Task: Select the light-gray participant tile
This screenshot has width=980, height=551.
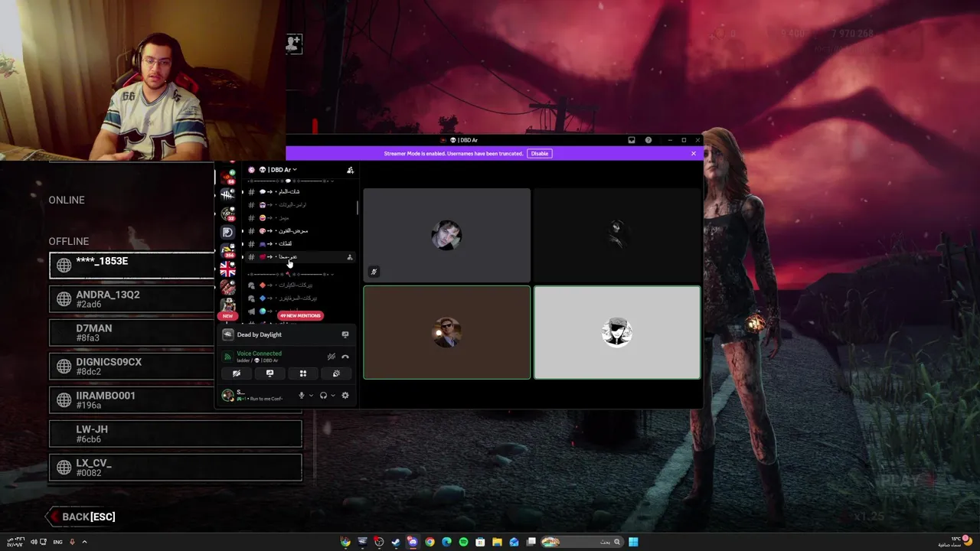Action: (617, 333)
